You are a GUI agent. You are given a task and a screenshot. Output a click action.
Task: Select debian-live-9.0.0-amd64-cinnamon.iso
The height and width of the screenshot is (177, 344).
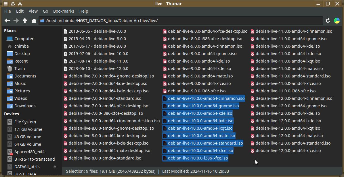click(x=202, y=46)
